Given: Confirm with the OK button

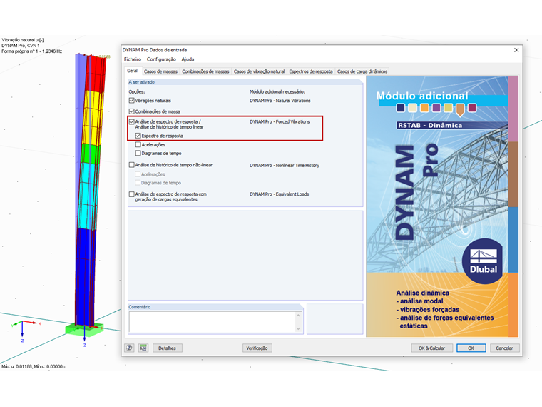Looking at the screenshot, I should [x=471, y=348].
